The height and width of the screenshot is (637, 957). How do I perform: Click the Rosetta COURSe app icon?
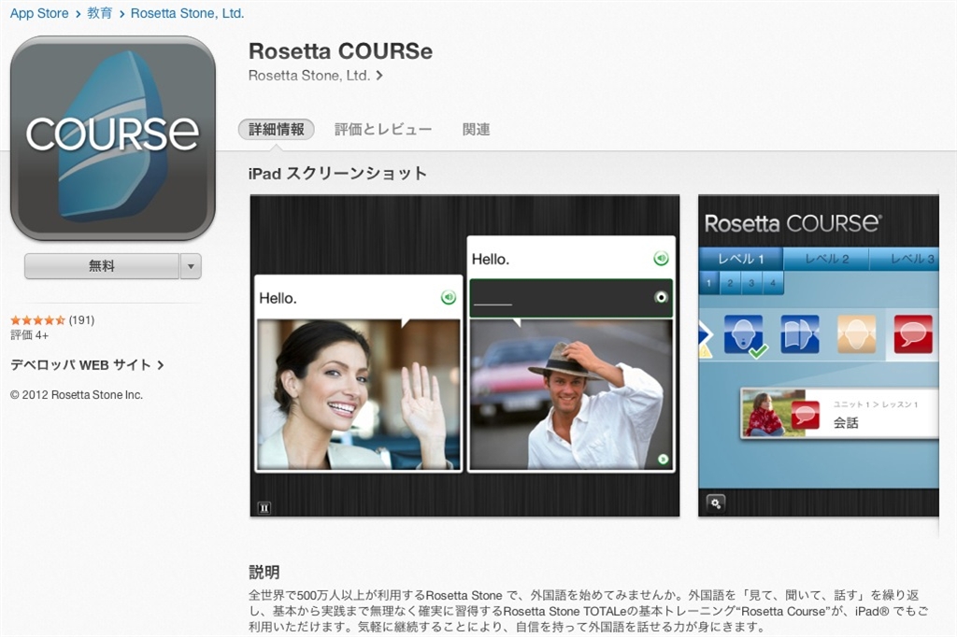point(113,138)
